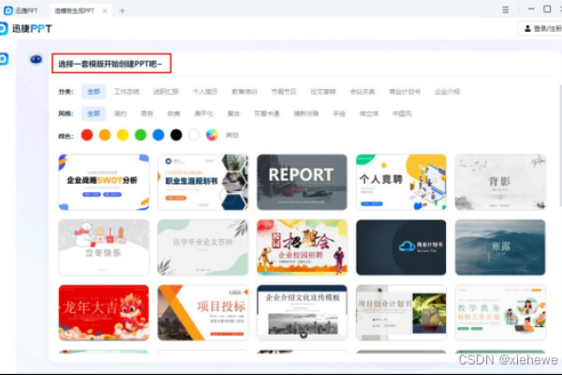Viewport: 562px width, 375px height.
Task: Filter category by 述职汇报
Action: 166,92
